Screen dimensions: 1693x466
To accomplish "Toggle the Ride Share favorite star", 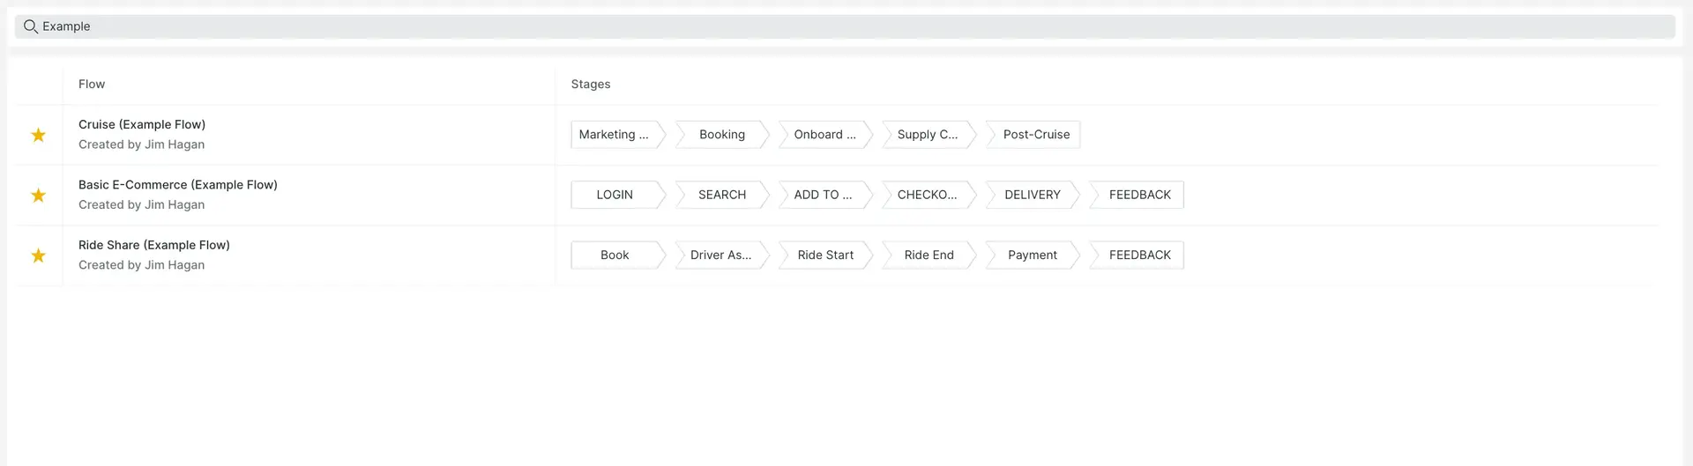I will click(39, 255).
